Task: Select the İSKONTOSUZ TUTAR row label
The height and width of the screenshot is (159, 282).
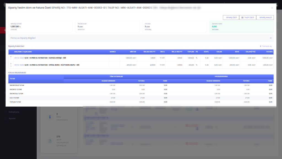Action: pyautogui.click(x=17, y=86)
